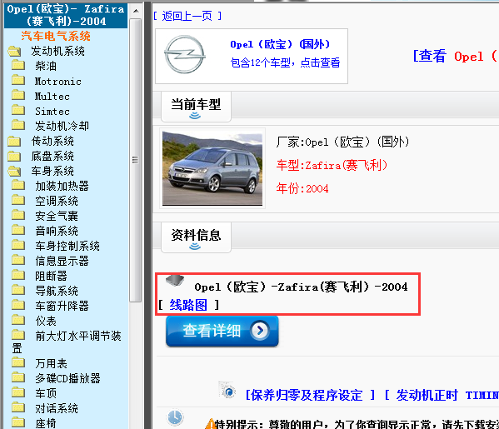Open the 安全气囊 tree entry
Screen dimensions: 499x429
coord(57,216)
